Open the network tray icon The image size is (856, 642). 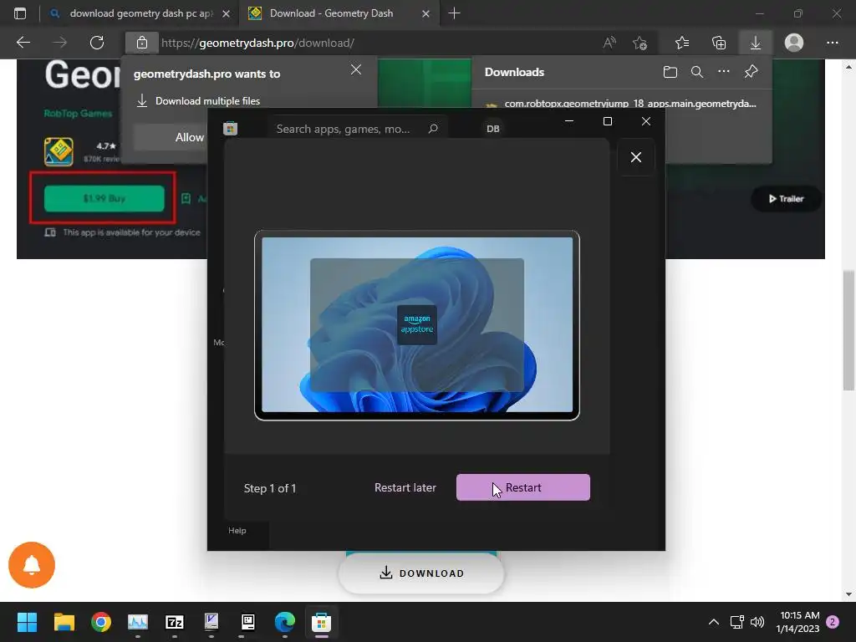(x=737, y=622)
